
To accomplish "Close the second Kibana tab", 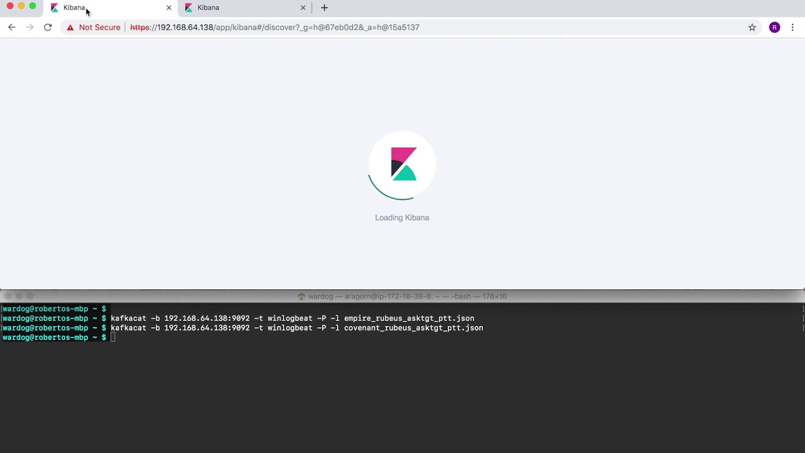I will [x=303, y=8].
